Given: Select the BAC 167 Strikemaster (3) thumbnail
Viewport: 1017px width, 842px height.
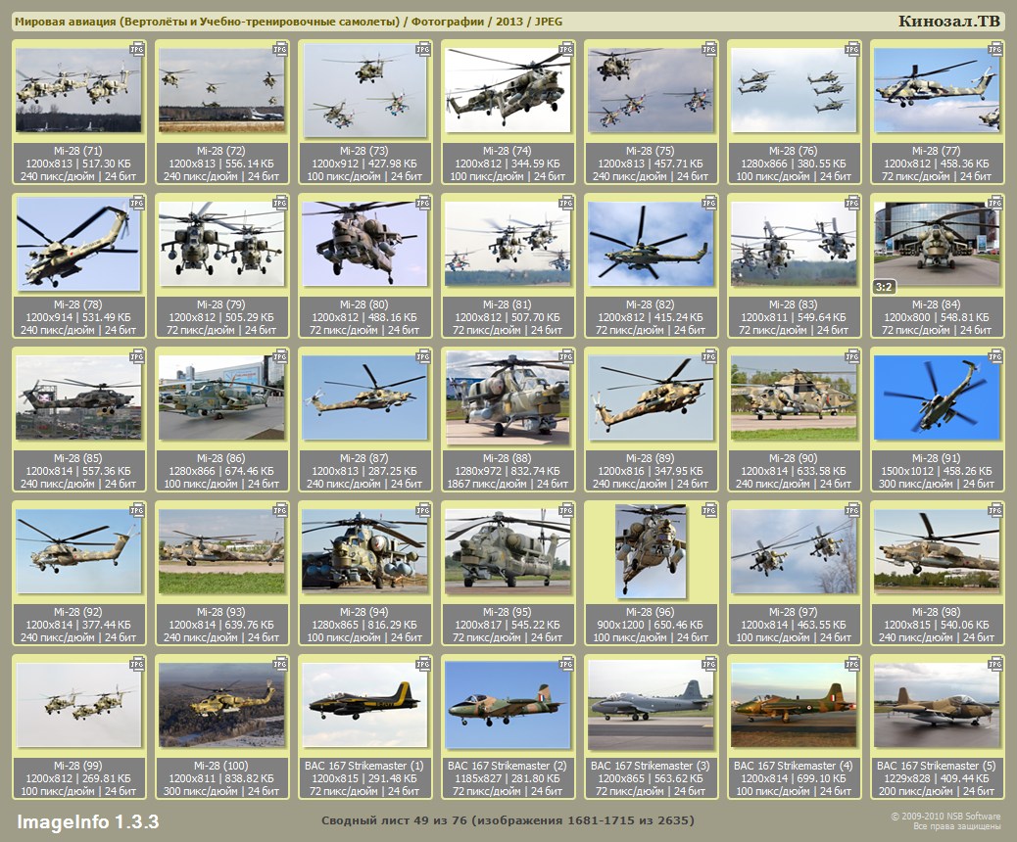Looking at the screenshot, I should pyautogui.click(x=650, y=705).
